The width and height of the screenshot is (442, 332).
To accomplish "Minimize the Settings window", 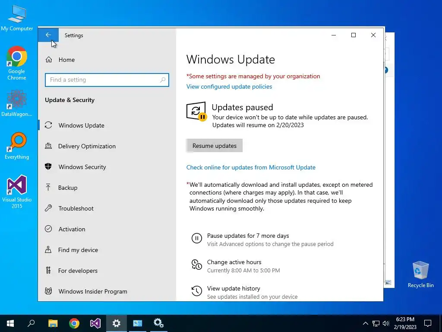I will point(334,35).
